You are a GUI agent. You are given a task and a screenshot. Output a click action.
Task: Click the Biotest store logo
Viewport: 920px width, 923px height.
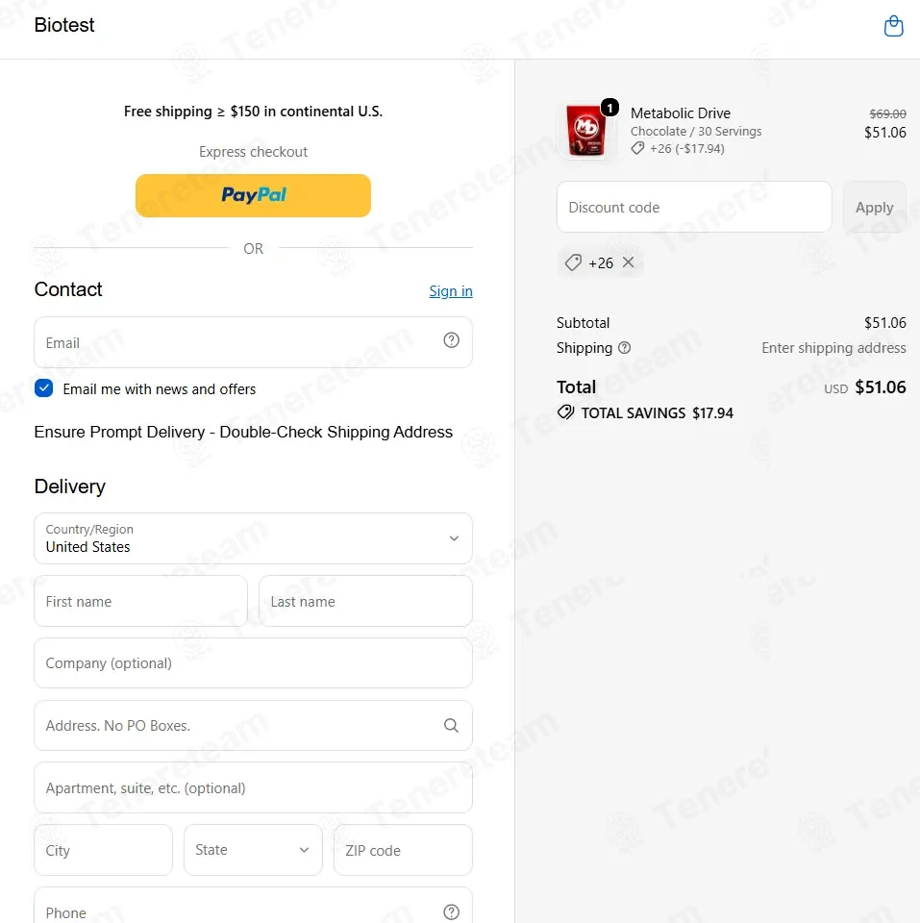(x=64, y=25)
